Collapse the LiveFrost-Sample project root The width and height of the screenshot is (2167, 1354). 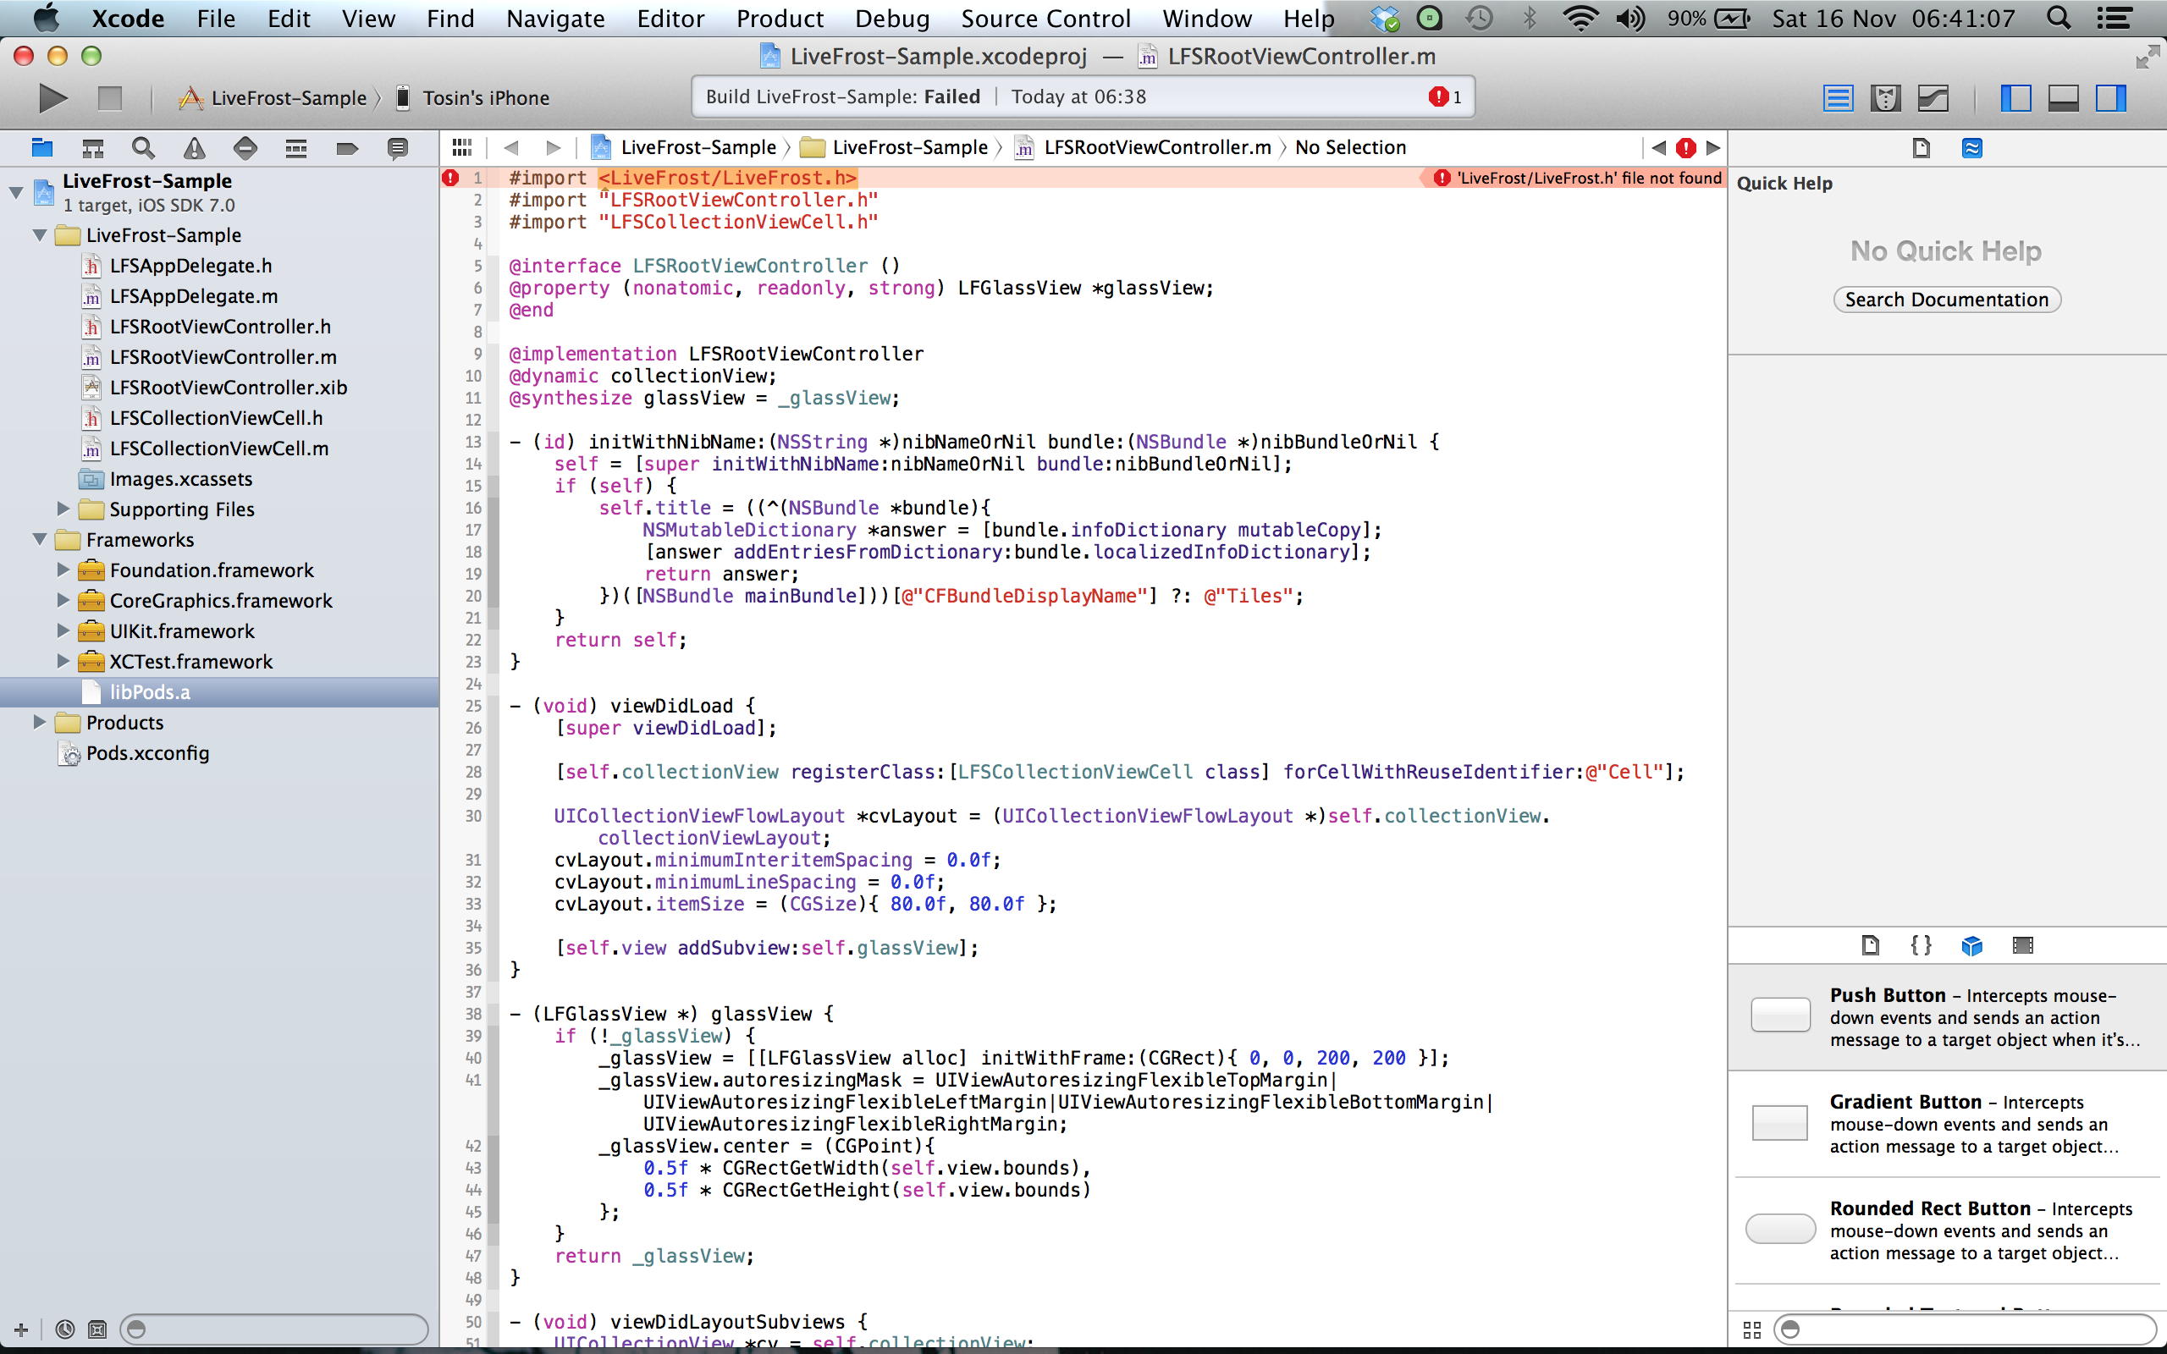(15, 191)
